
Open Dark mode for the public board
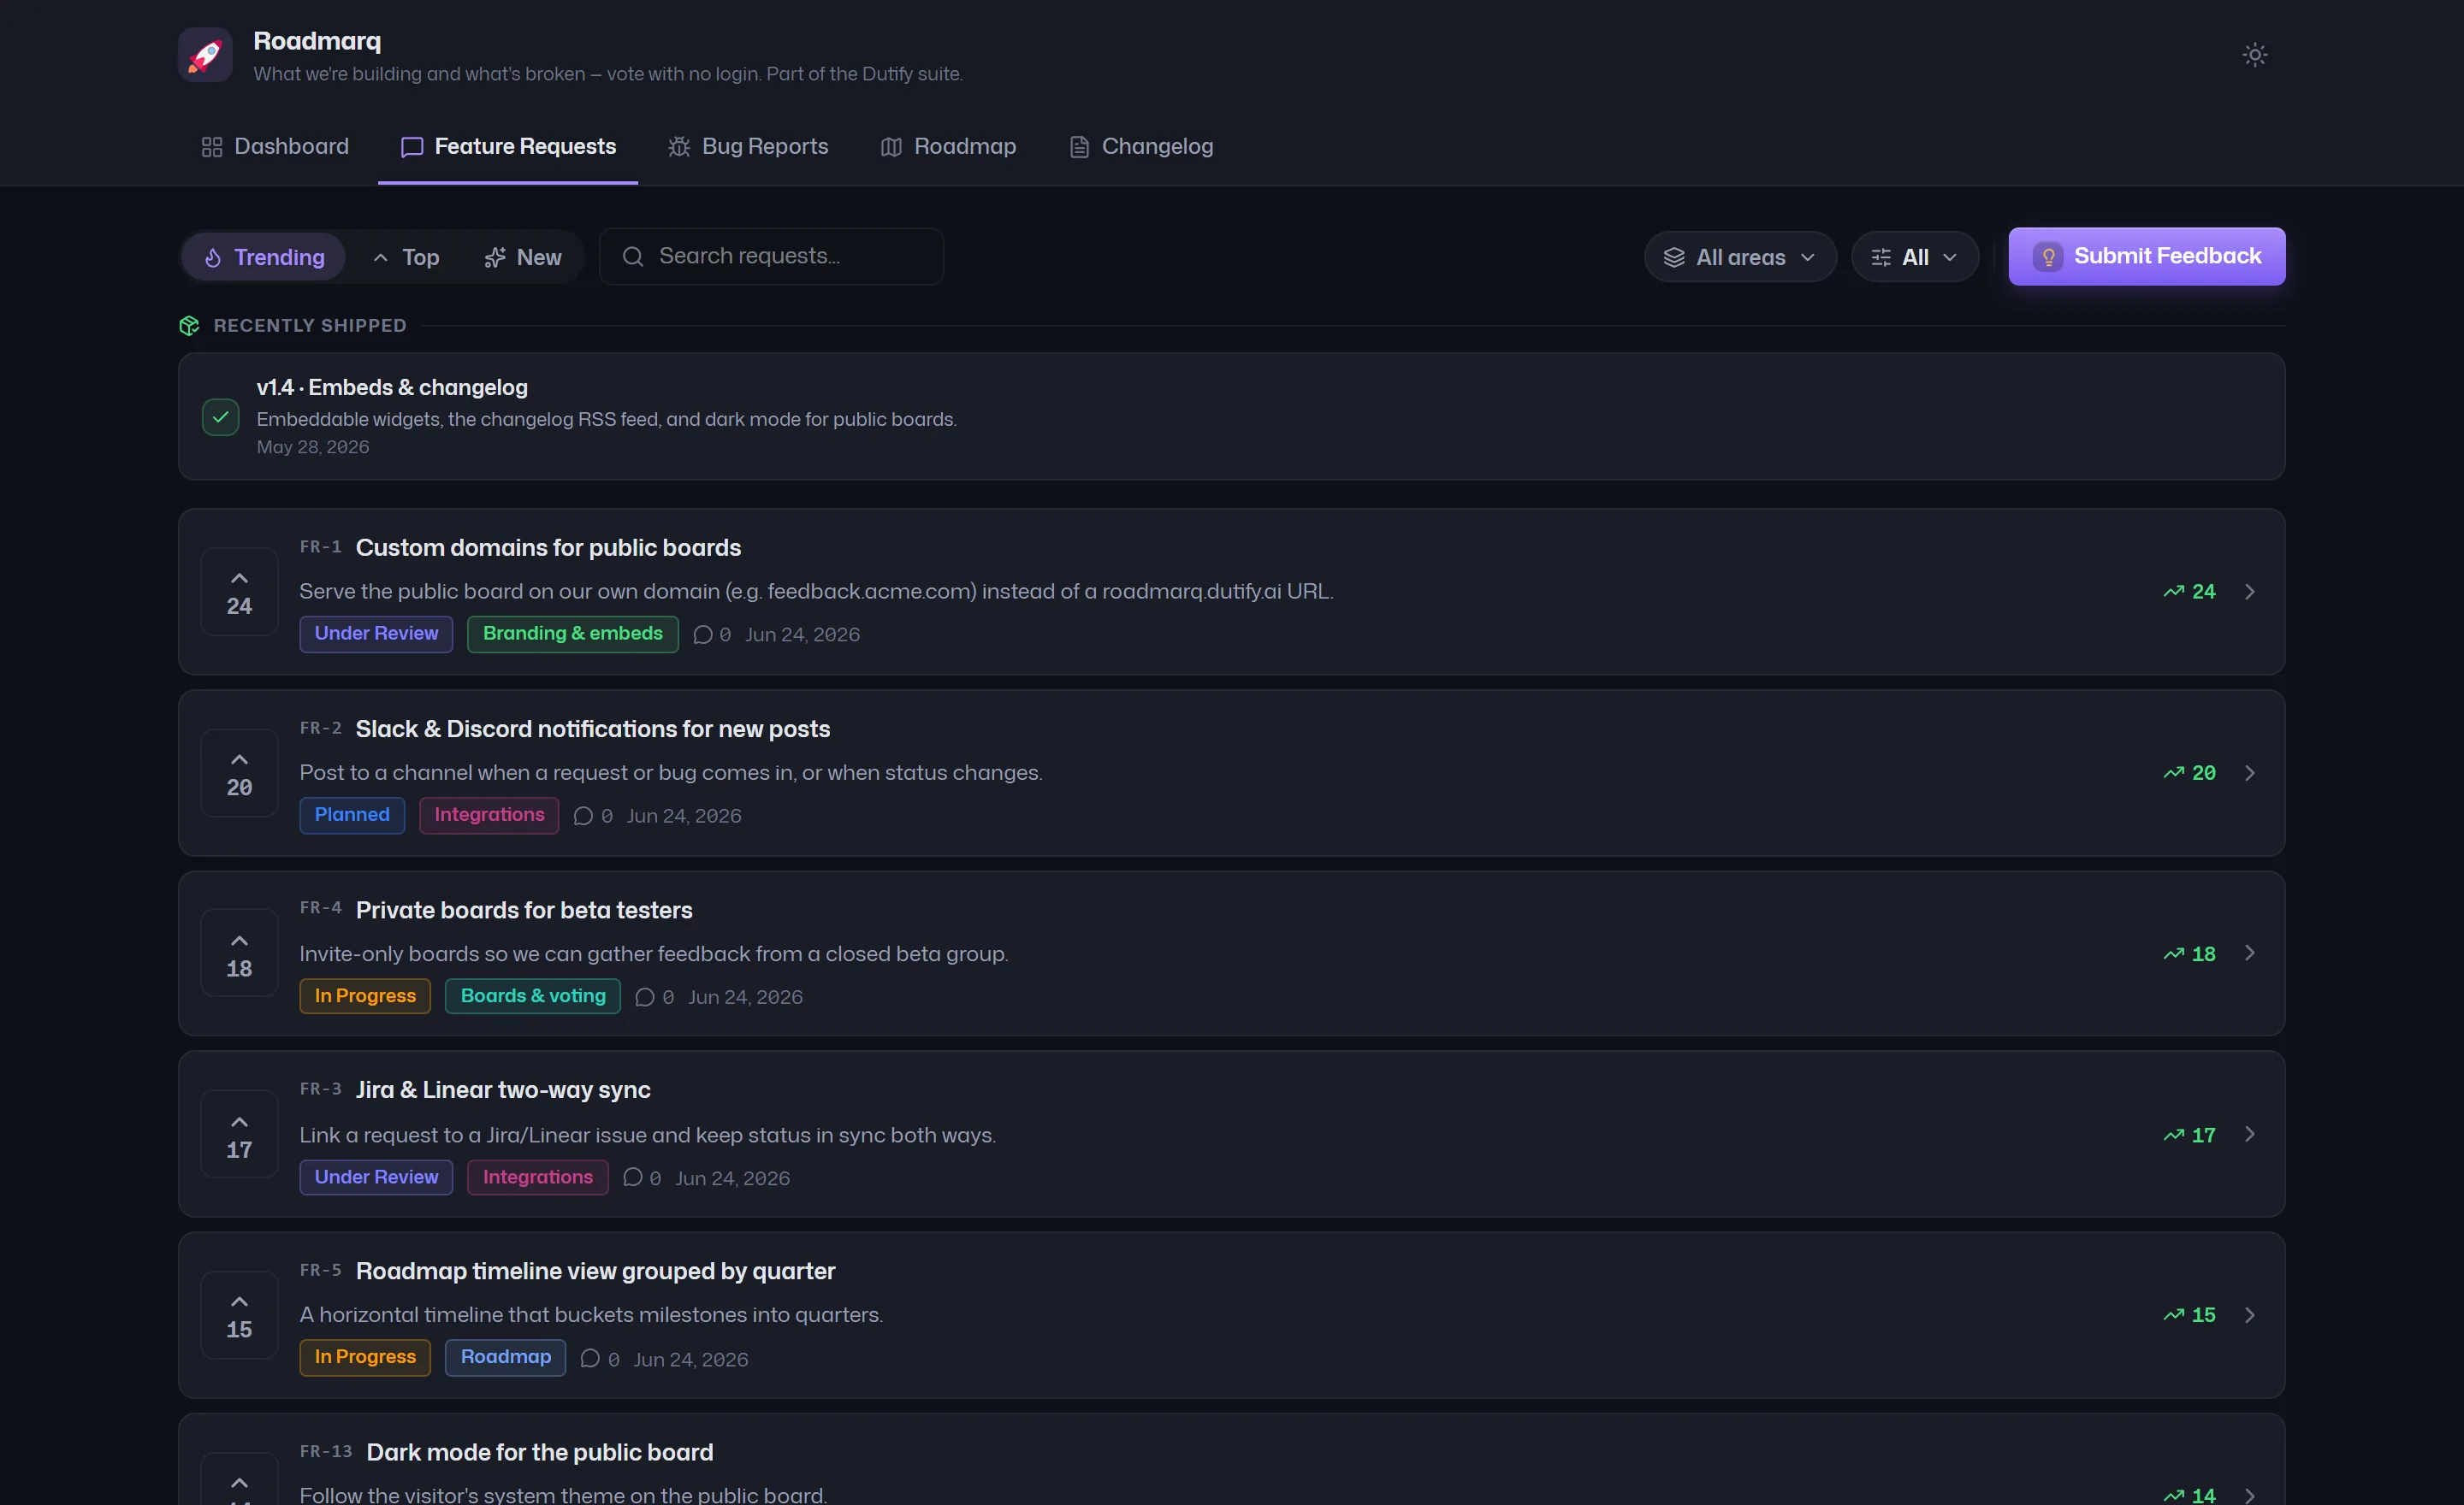pyautogui.click(x=540, y=1453)
